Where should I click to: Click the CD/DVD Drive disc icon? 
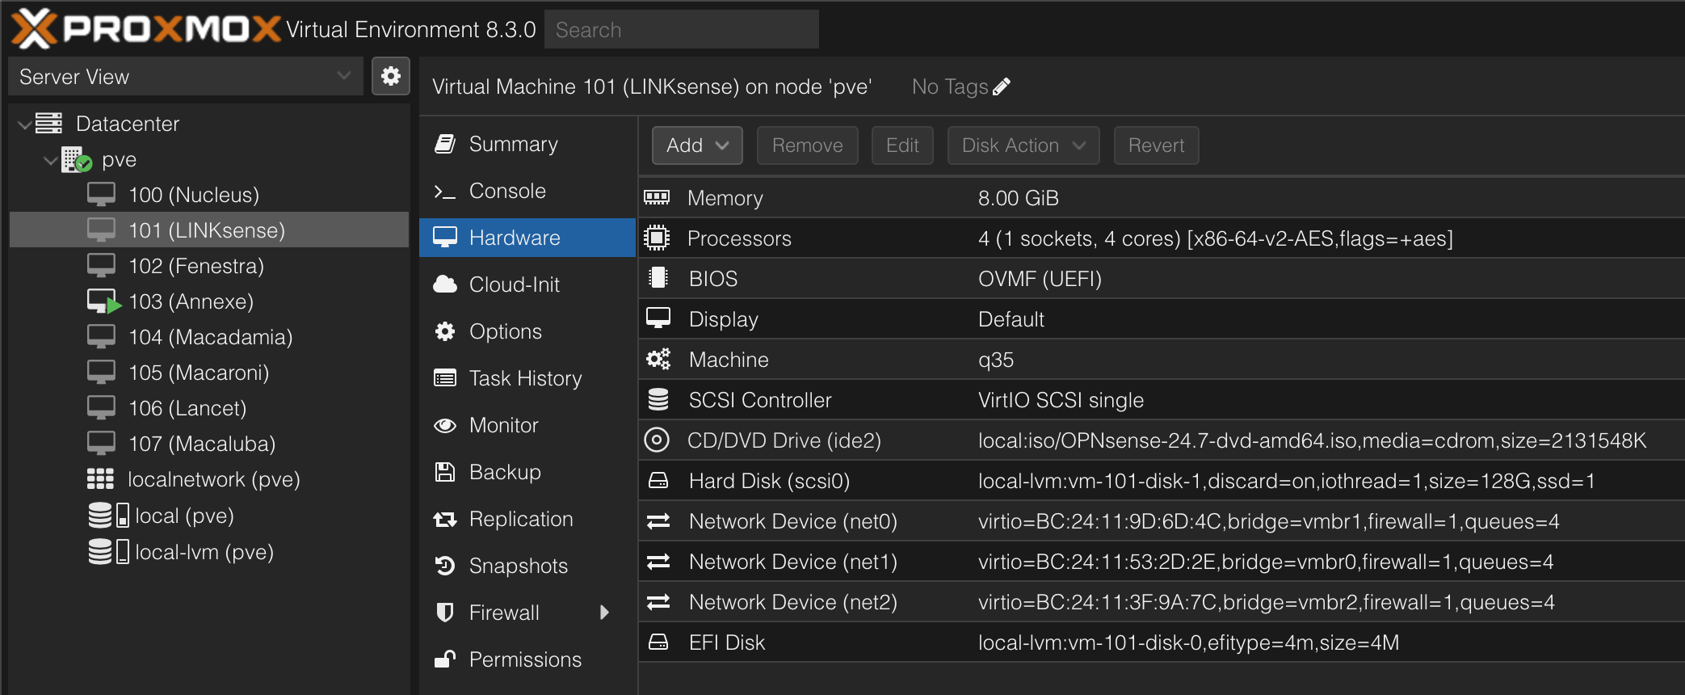point(657,440)
